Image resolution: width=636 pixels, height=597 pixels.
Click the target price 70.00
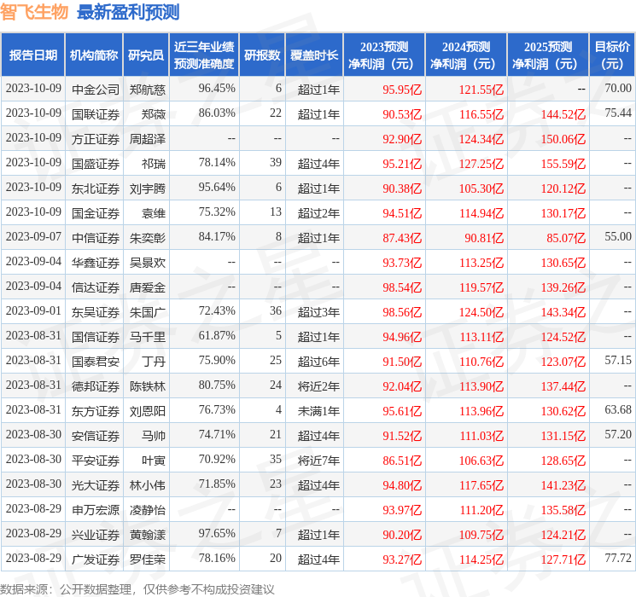tap(618, 88)
